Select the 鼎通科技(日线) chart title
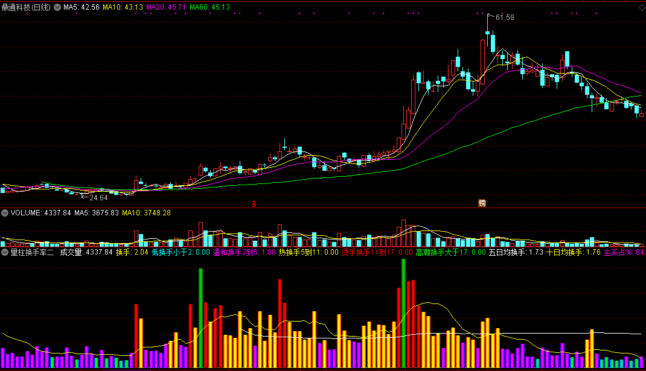Image resolution: width=646 pixels, height=371 pixels. click(x=26, y=7)
